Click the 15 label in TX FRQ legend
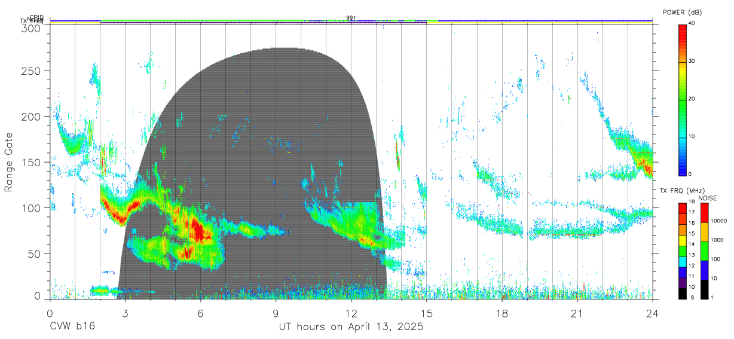This screenshot has height=339, width=734. point(692,233)
